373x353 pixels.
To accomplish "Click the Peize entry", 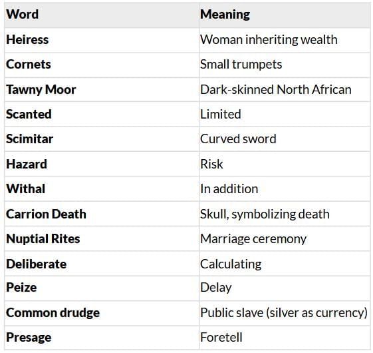I will [21, 288].
